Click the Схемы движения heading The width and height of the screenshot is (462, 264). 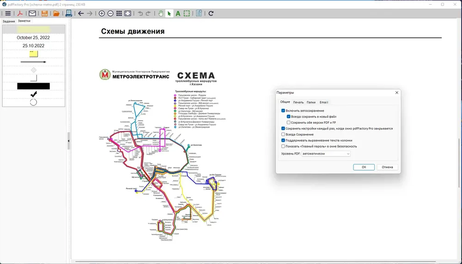(x=133, y=31)
